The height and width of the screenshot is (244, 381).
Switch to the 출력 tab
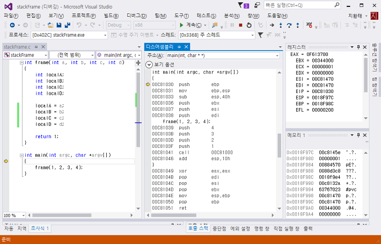click(308, 228)
